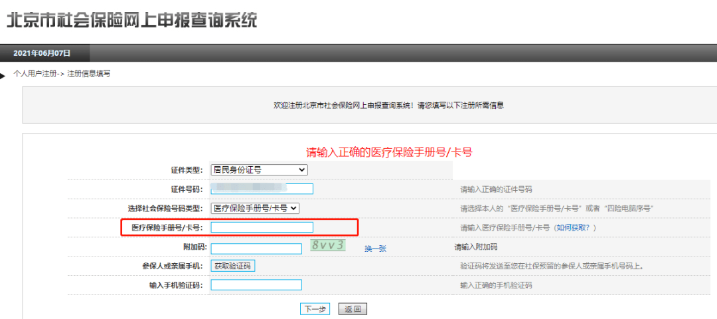Image resolution: width=717 pixels, height=319 pixels.
Task: Focus the 医疗保险手册号/卡号 text box
Action: point(262,227)
